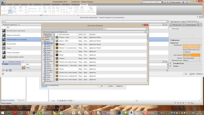Click Отмена in the material browser dialog
204x115 pixels.
point(193,74)
